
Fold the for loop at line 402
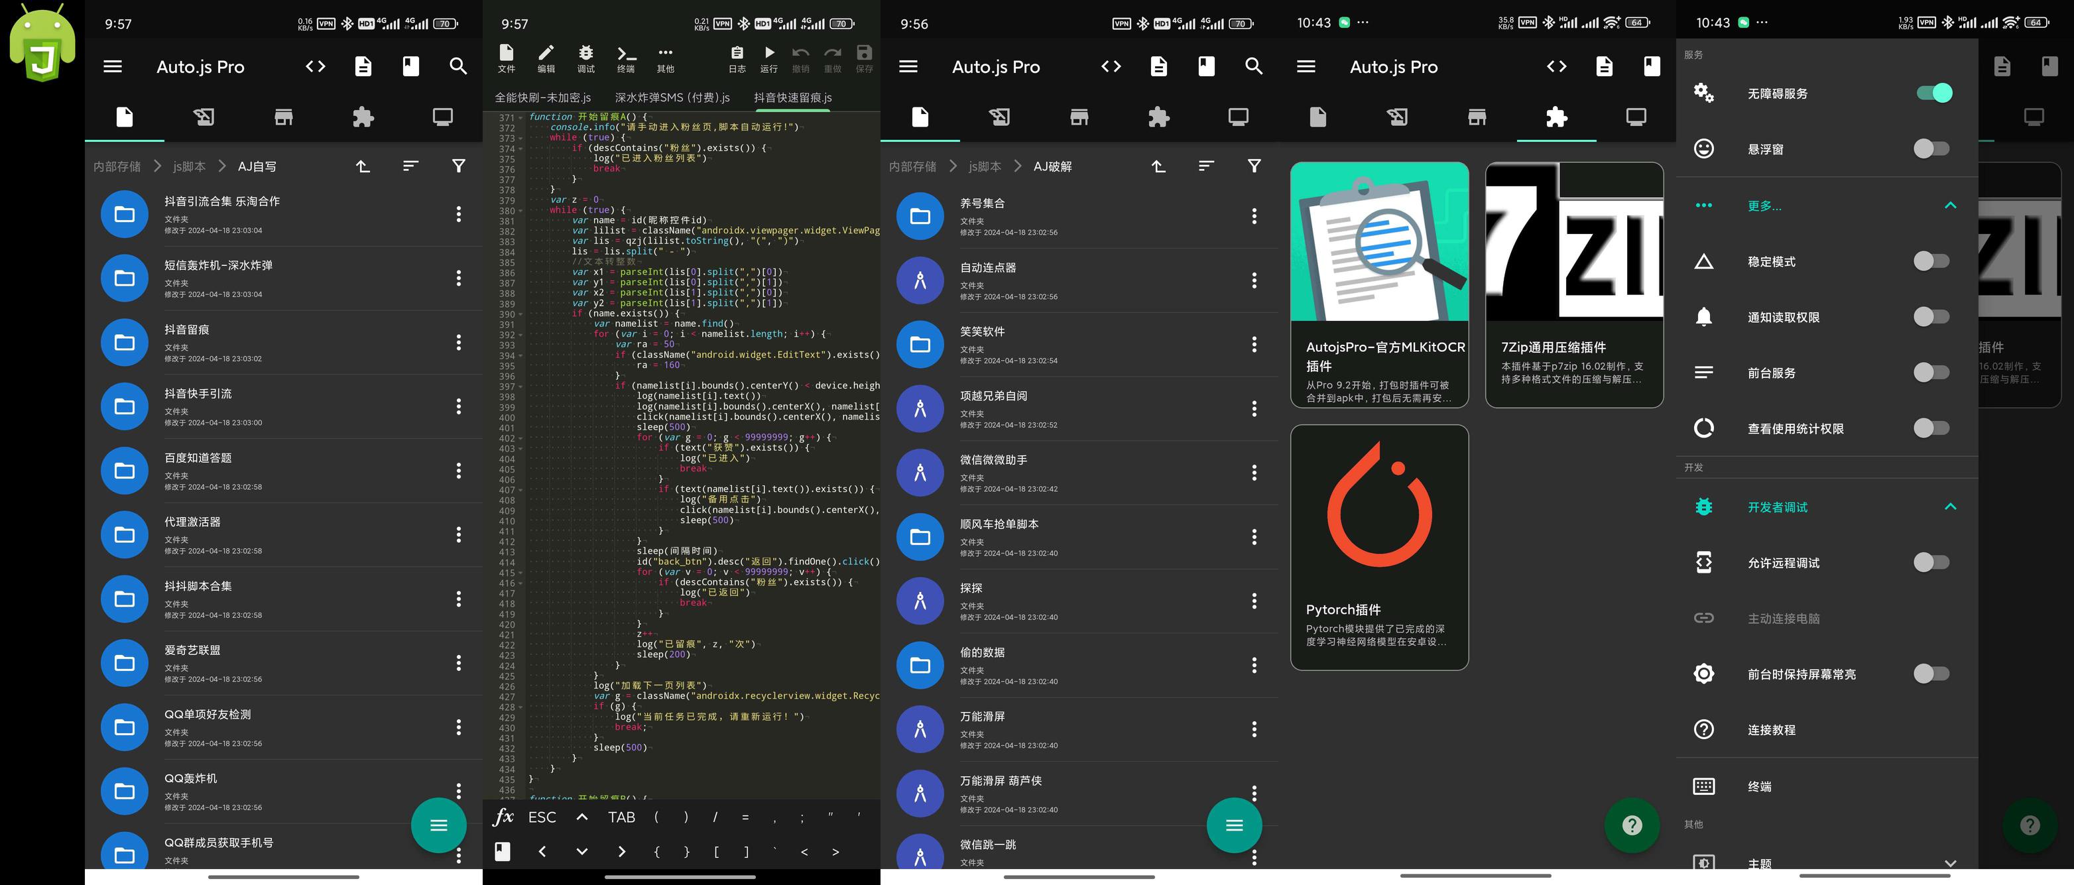point(520,438)
